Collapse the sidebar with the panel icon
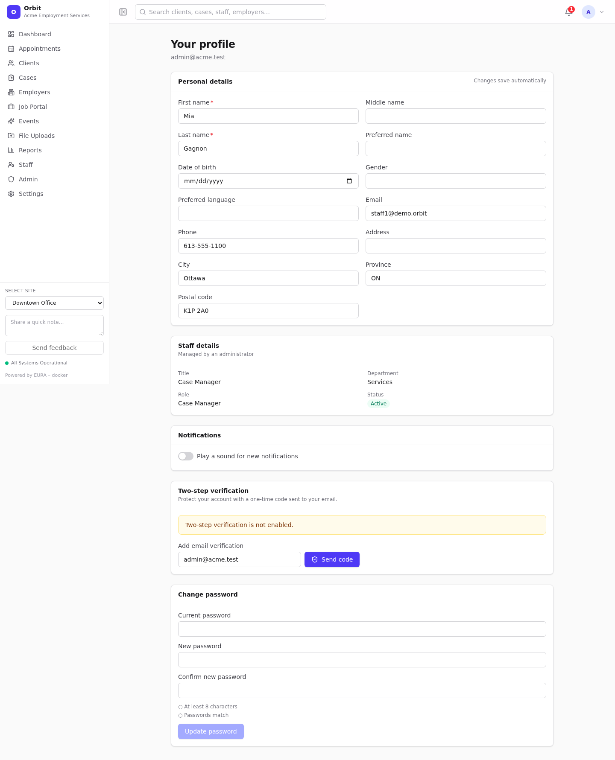This screenshot has width=615, height=760. [x=123, y=12]
